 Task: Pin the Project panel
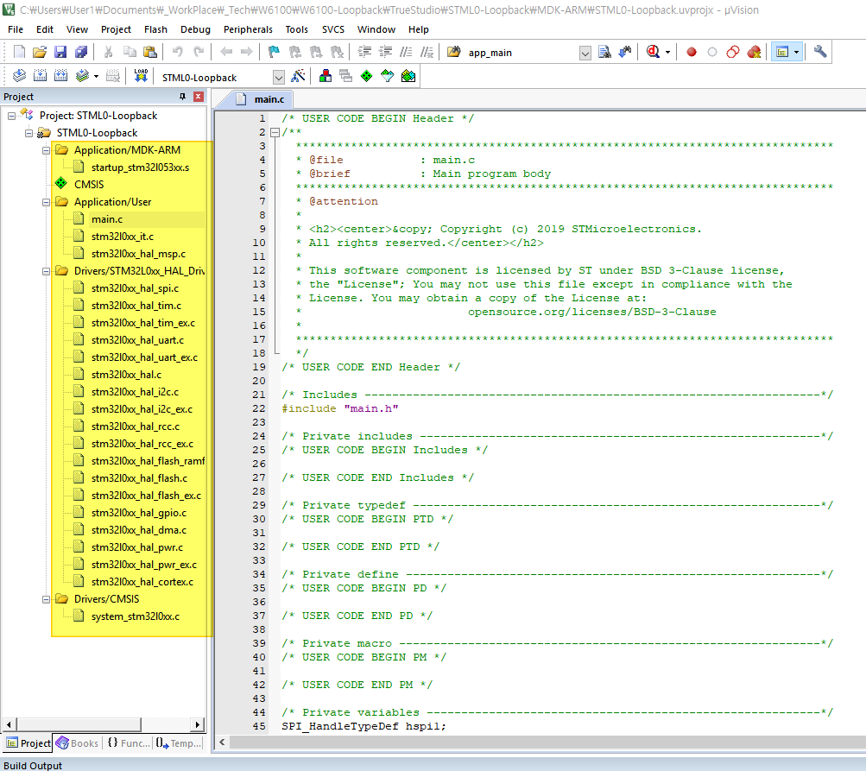tap(183, 97)
